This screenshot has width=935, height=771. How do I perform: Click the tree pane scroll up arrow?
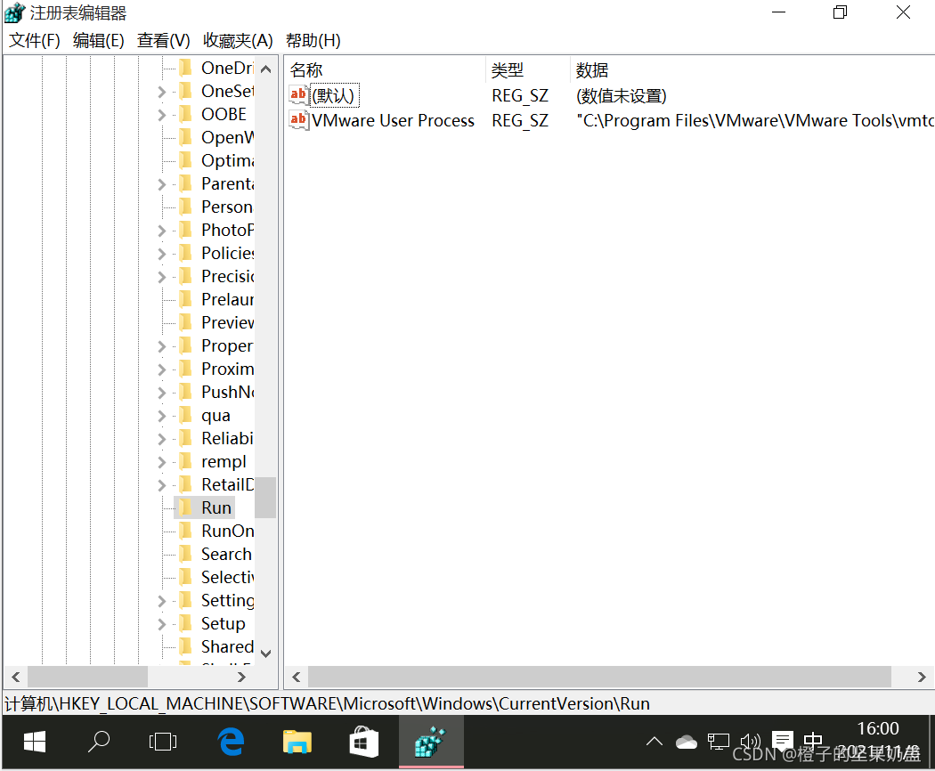[266, 69]
